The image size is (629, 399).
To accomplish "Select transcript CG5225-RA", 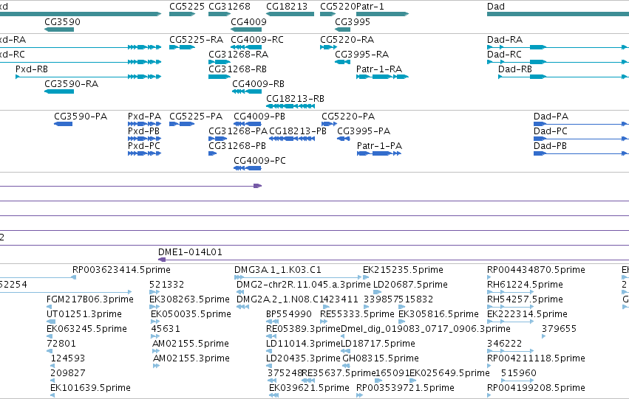I will 182,47.
